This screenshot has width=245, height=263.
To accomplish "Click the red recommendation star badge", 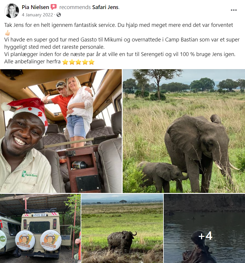I will pos(54,7).
